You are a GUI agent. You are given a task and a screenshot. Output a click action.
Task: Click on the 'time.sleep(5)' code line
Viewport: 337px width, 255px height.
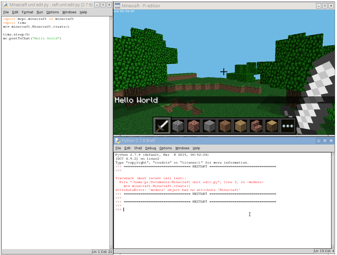(16, 35)
